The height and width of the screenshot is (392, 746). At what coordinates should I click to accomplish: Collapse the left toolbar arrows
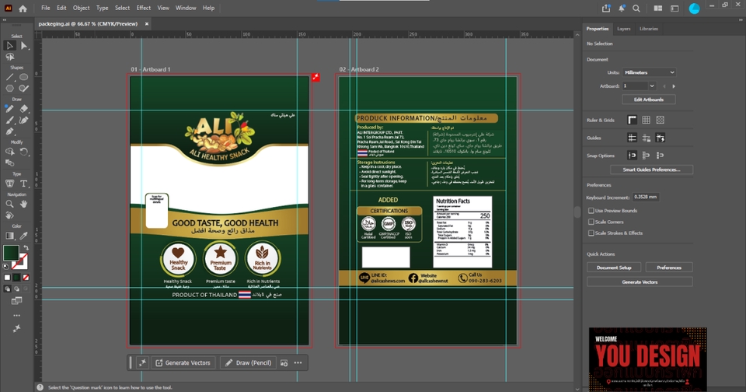[5, 20]
